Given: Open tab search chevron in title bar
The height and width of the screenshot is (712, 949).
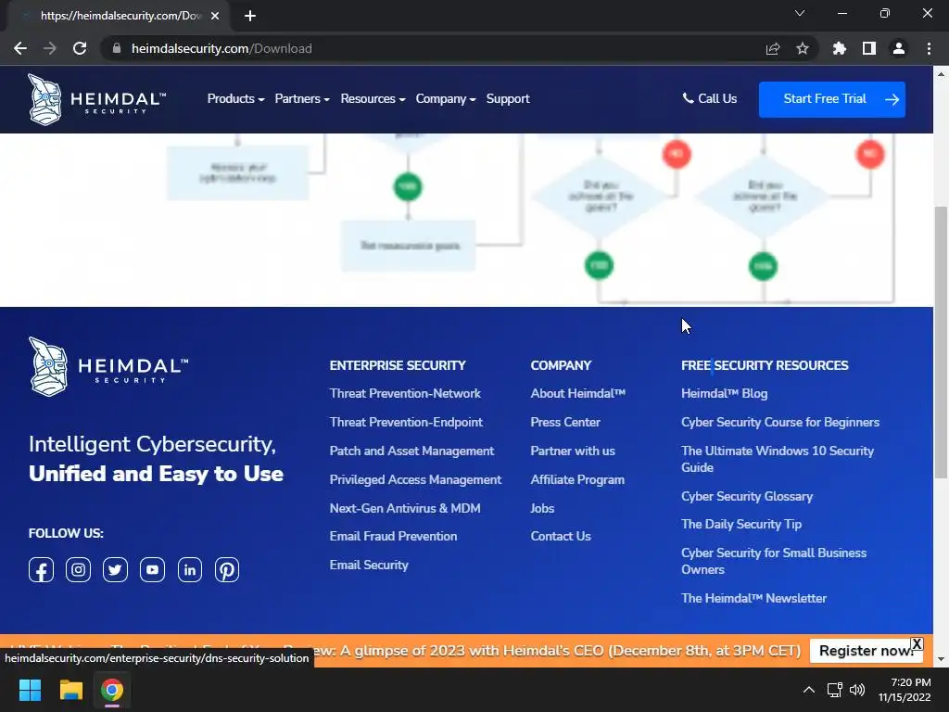Looking at the screenshot, I should point(800,13).
